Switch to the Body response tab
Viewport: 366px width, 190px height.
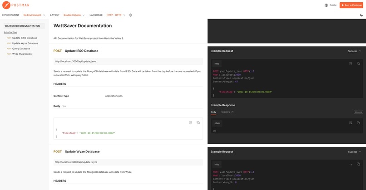(213, 112)
